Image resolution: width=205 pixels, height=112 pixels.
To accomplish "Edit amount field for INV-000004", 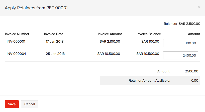I will (180, 55).
